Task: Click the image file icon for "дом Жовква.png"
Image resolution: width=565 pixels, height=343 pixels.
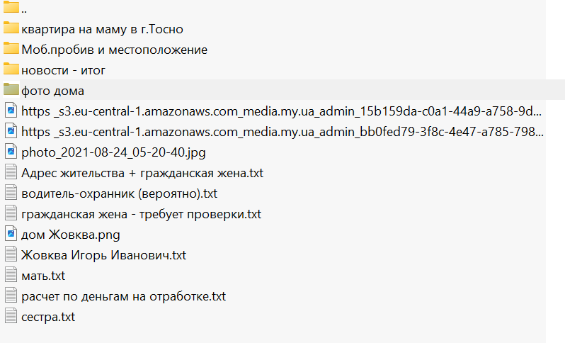Action: pos(10,234)
